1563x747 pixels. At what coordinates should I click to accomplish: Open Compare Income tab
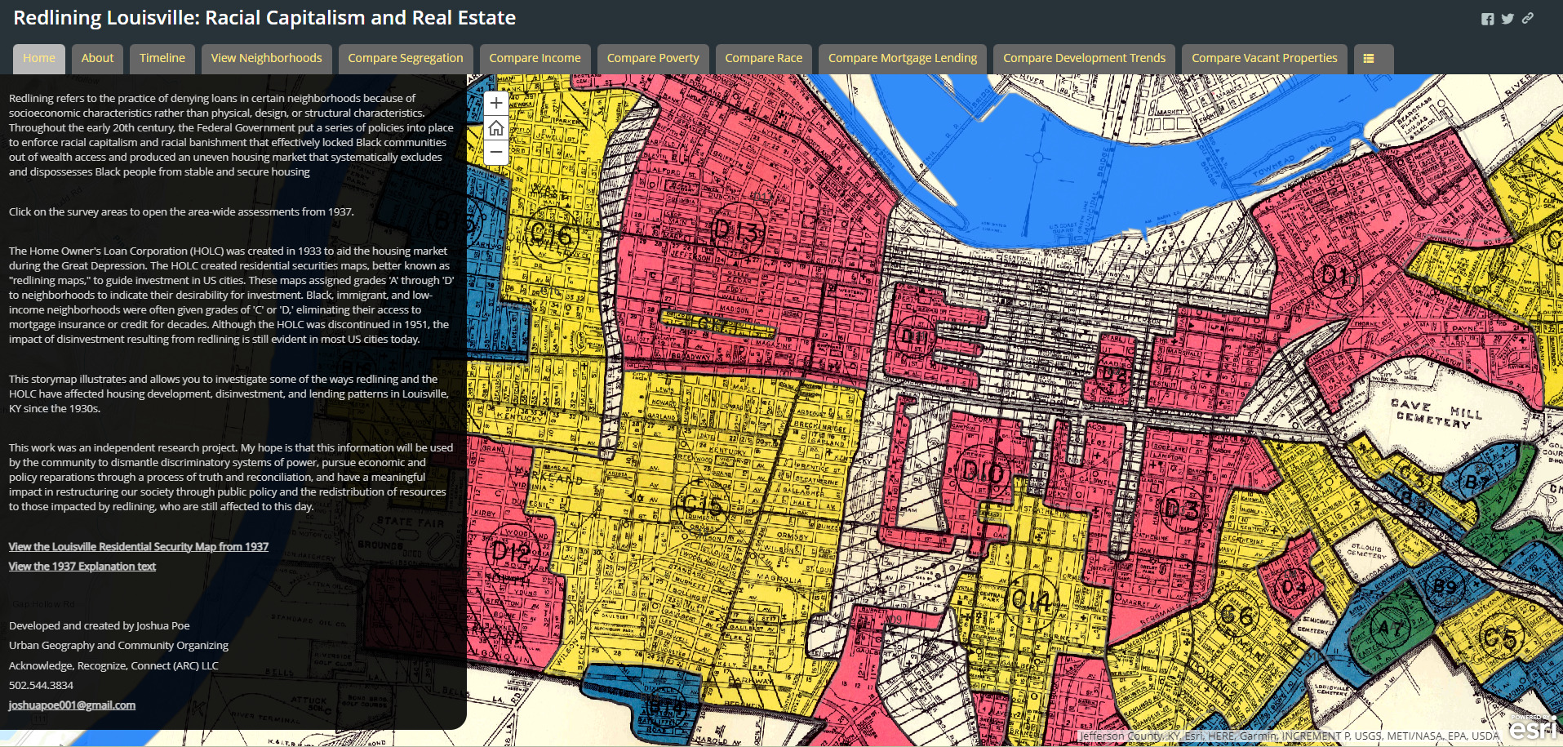[535, 58]
